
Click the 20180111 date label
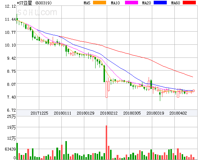coord(62,113)
